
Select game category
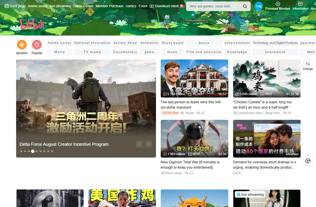(149, 52)
